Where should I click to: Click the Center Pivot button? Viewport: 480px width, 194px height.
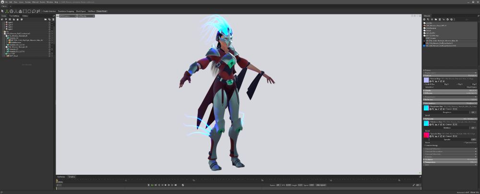pos(102,12)
